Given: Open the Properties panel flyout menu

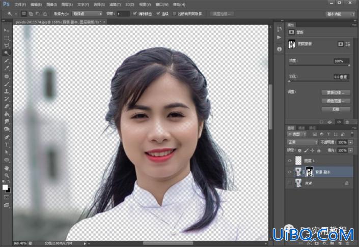Looking at the screenshot, I should tap(354, 25).
